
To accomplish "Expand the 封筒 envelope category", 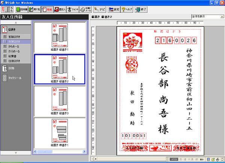I will tap(11, 69).
